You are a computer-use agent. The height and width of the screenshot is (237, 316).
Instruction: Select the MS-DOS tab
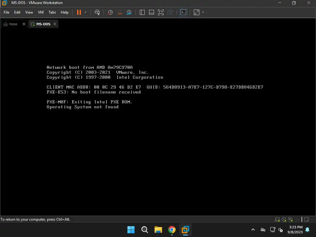tap(43, 24)
